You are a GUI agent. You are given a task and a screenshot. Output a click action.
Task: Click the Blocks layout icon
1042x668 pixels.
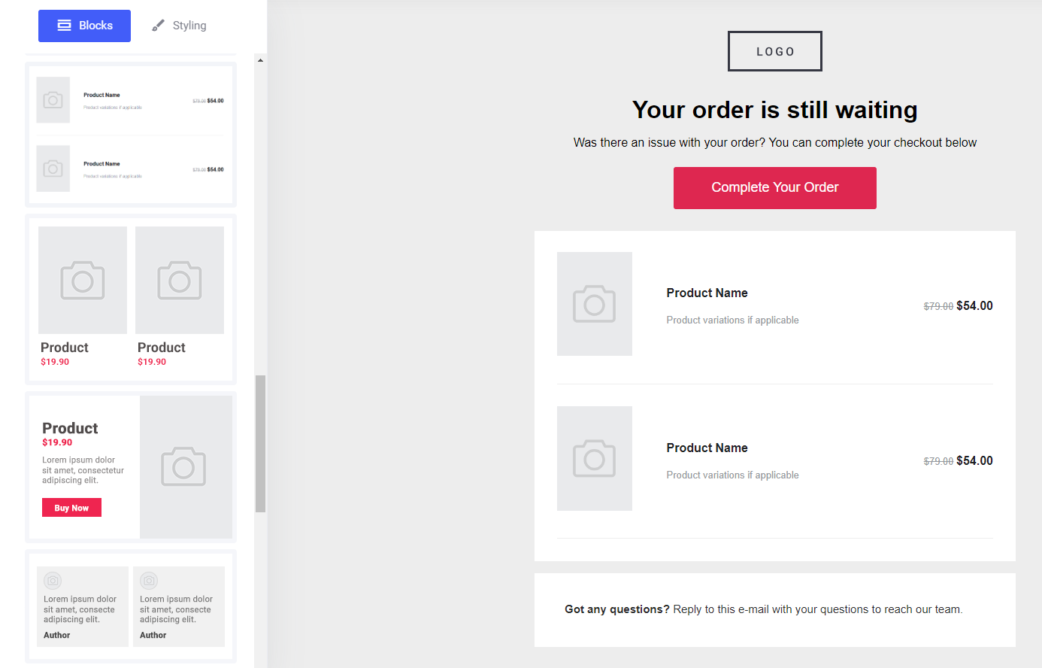coord(65,26)
